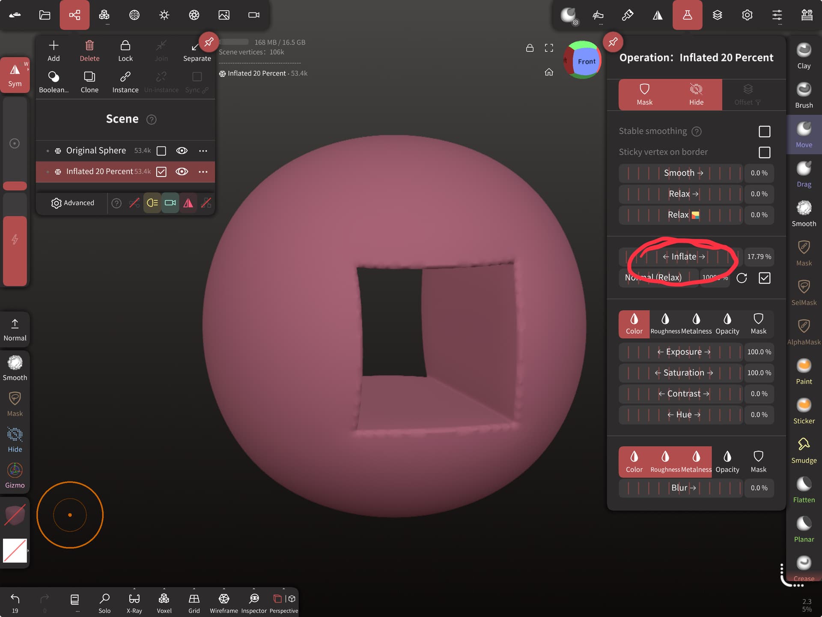Open the Layers stack menu
This screenshot has width=822, height=617.
pos(717,15)
